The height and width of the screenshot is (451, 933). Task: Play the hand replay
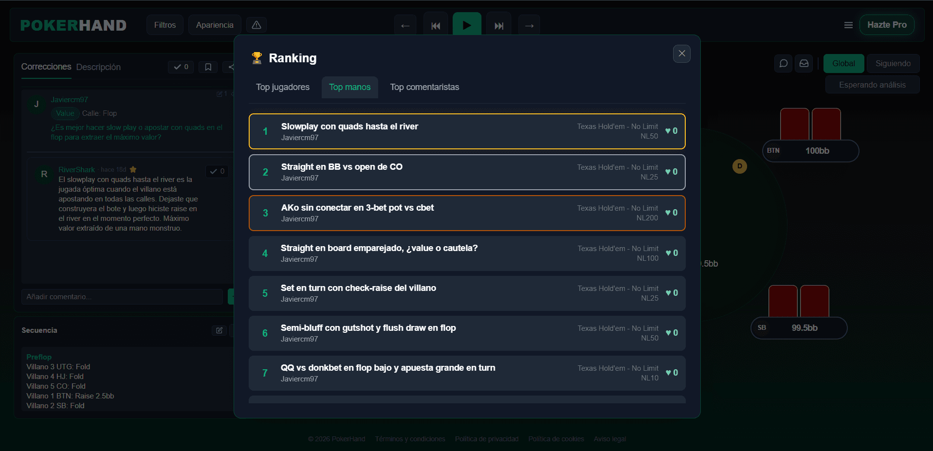(467, 24)
